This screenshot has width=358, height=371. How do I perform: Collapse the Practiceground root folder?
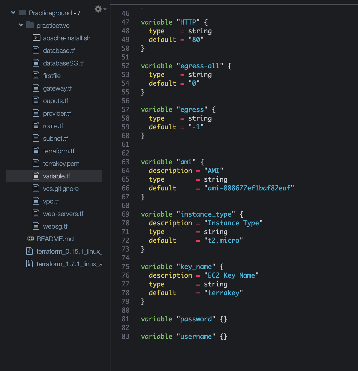(13, 12)
